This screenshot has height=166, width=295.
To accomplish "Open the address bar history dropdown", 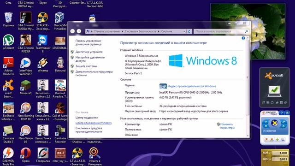I will (184, 31).
